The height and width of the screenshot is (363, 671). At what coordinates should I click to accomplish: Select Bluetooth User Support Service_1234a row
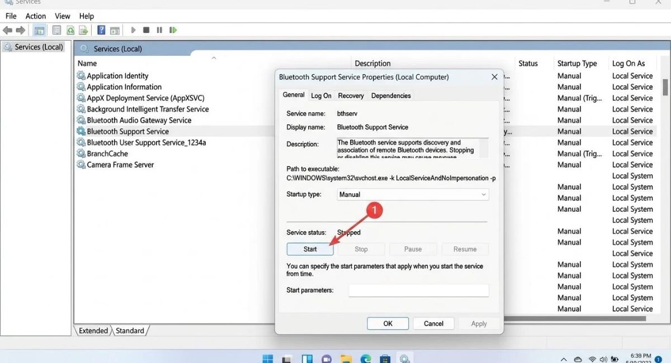coord(146,142)
